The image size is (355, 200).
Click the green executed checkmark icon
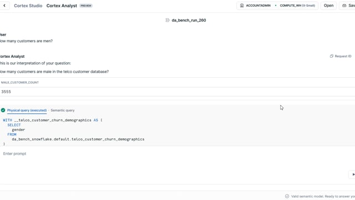pyautogui.click(x=3, y=110)
